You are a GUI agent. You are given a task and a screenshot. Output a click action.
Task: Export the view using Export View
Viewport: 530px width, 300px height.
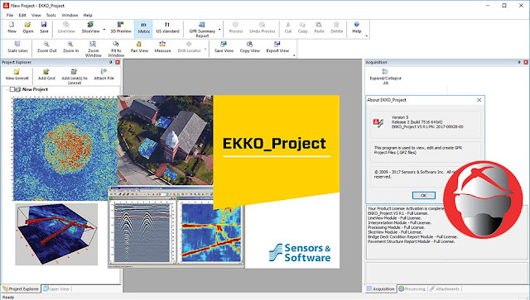277,47
